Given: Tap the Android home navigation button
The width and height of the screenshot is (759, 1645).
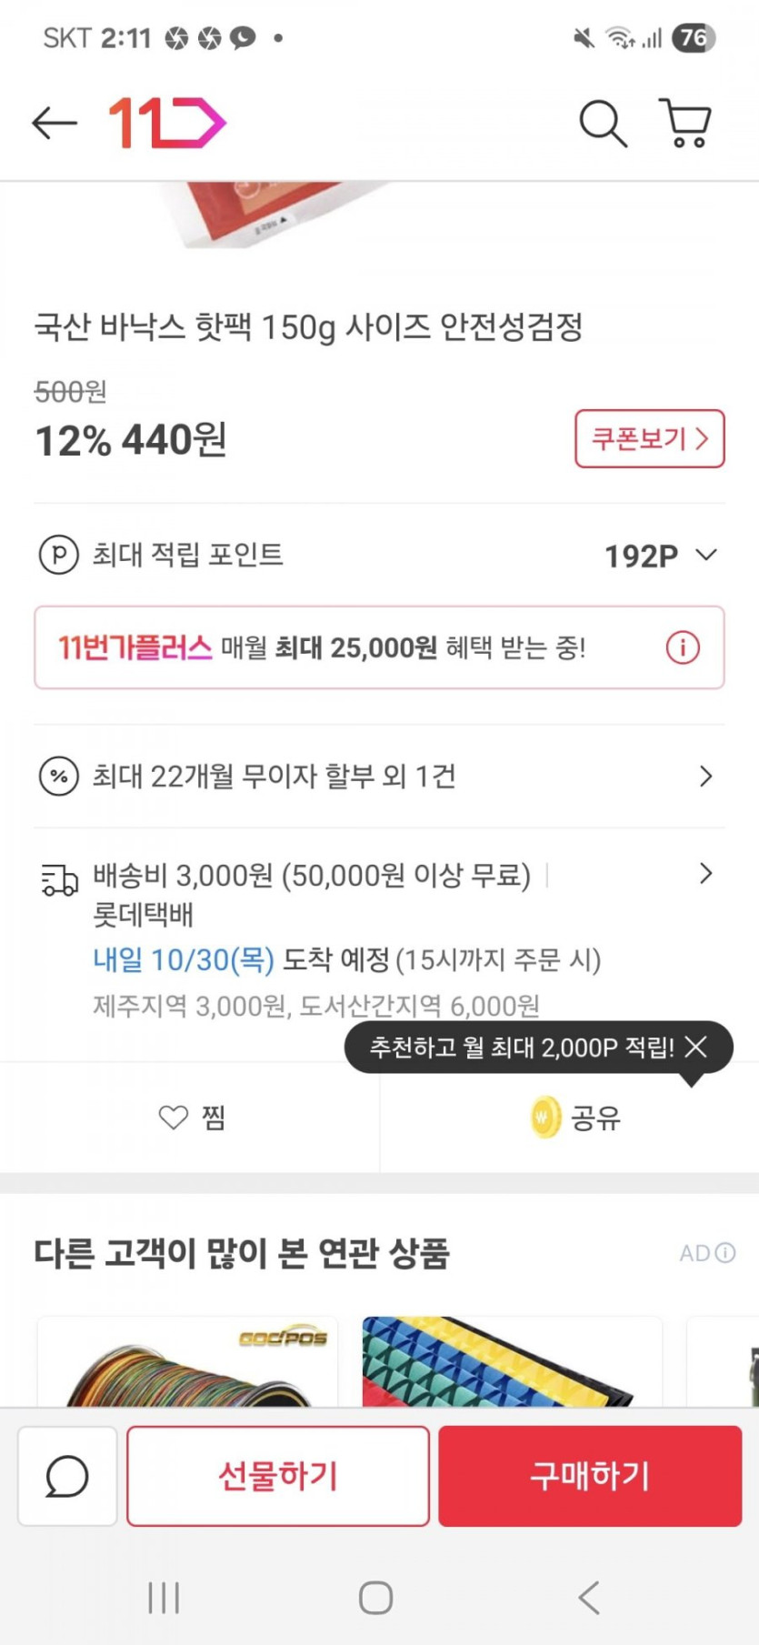Looking at the screenshot, I should click(375, 1597).
